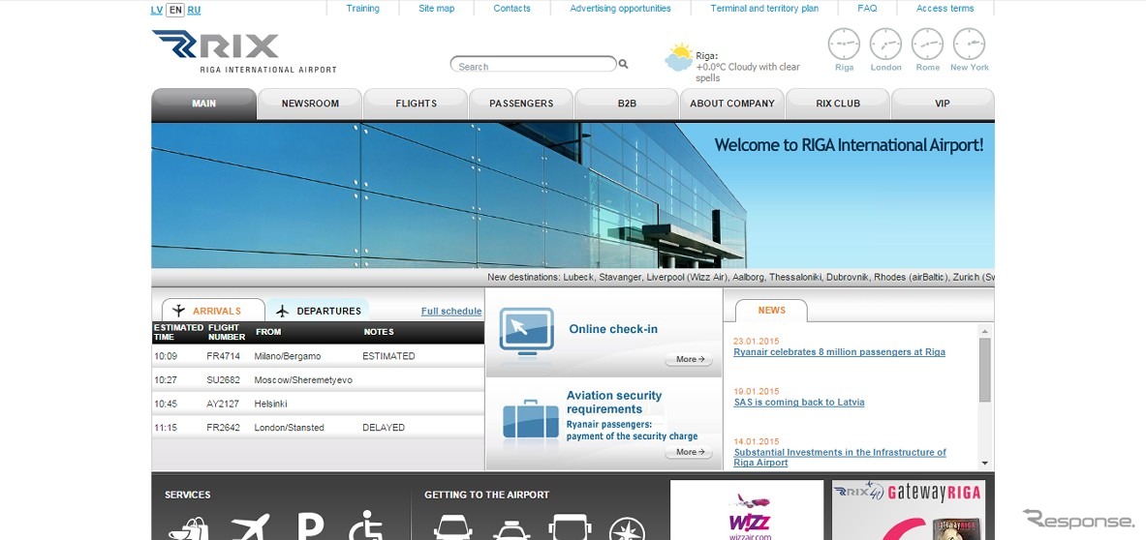Click the Online check-in monitor icon
Viewport: 1146px width, 540px height.
[x=526, y=333]
